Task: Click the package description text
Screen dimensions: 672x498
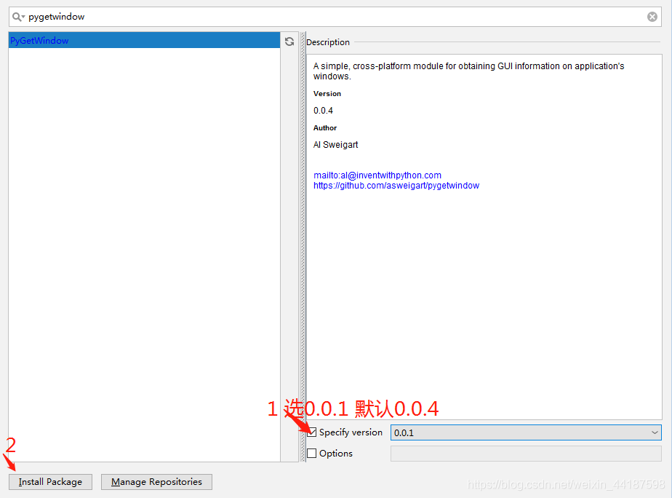Action: pos(468,71)
